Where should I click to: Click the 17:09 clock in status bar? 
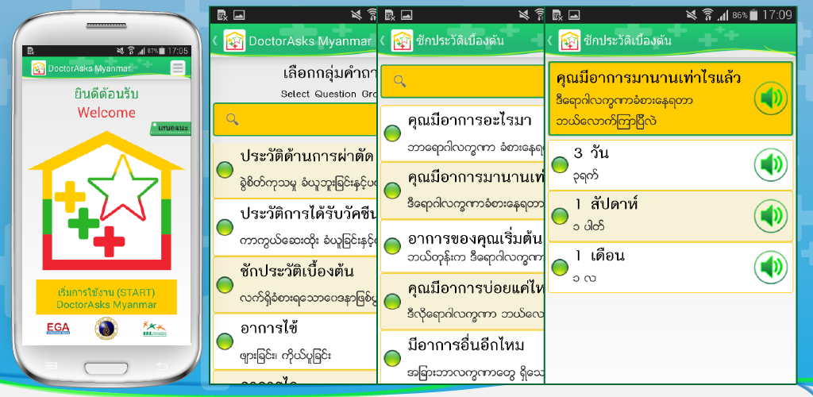click(777, 14)
